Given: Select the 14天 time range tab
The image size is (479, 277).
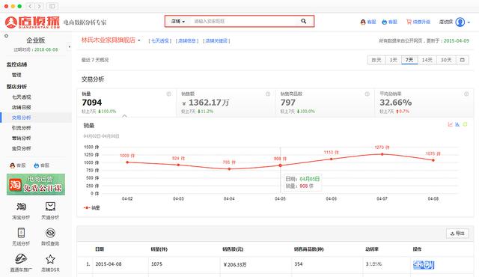Looking at the screenshot, I should pyautogui.click(x=427, y=60).
